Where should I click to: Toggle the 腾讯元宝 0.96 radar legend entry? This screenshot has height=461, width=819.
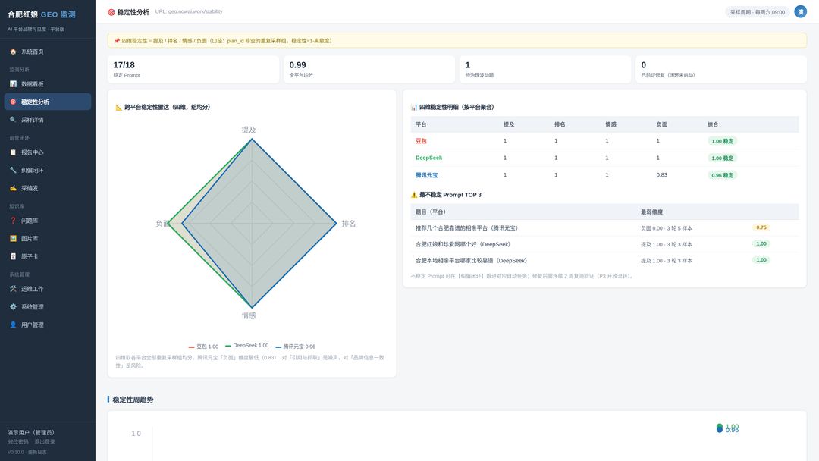[x=295, y=347]
